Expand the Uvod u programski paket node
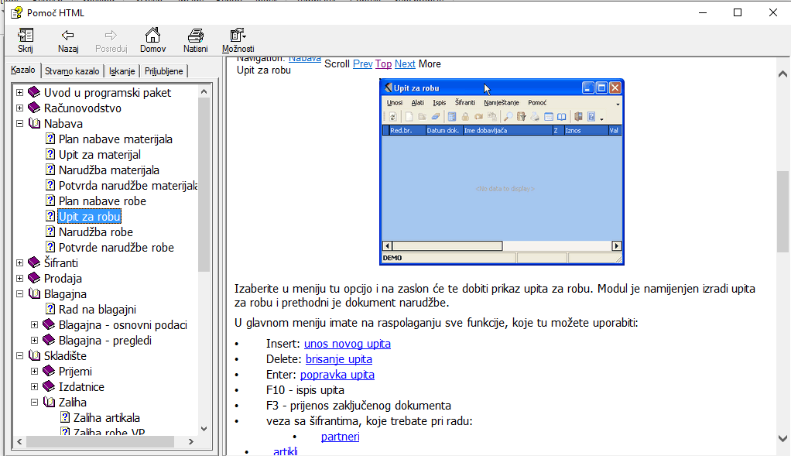791x456 pixels. click(x=19, y=93)
